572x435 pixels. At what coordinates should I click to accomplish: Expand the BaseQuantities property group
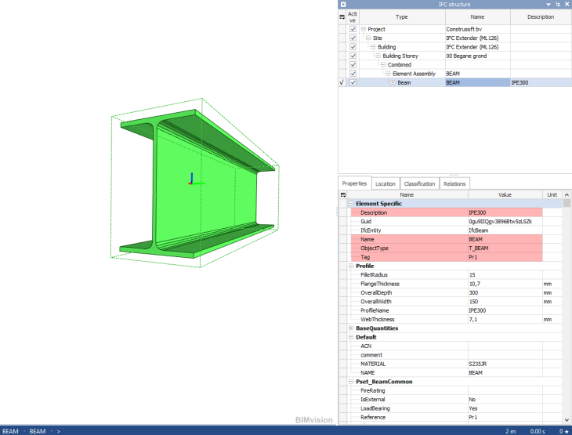(351, 328)
